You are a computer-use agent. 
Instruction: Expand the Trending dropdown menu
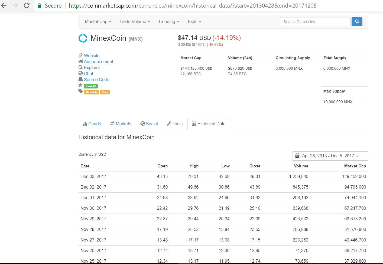tap(168, 22)
